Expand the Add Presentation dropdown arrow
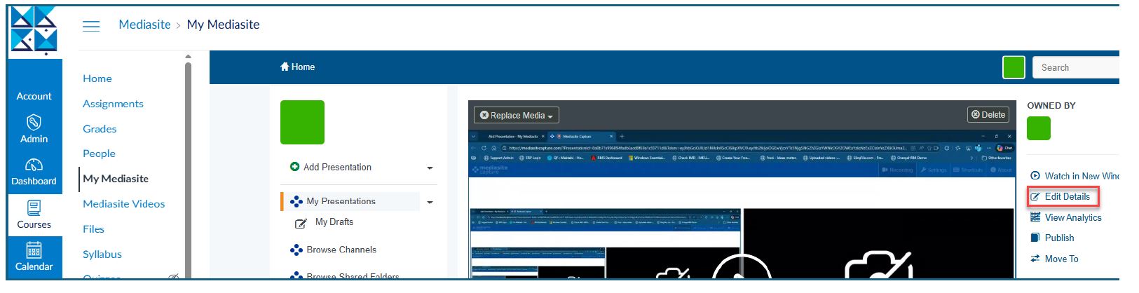This screenshot has height=293, width=1139. click(430, 168)
